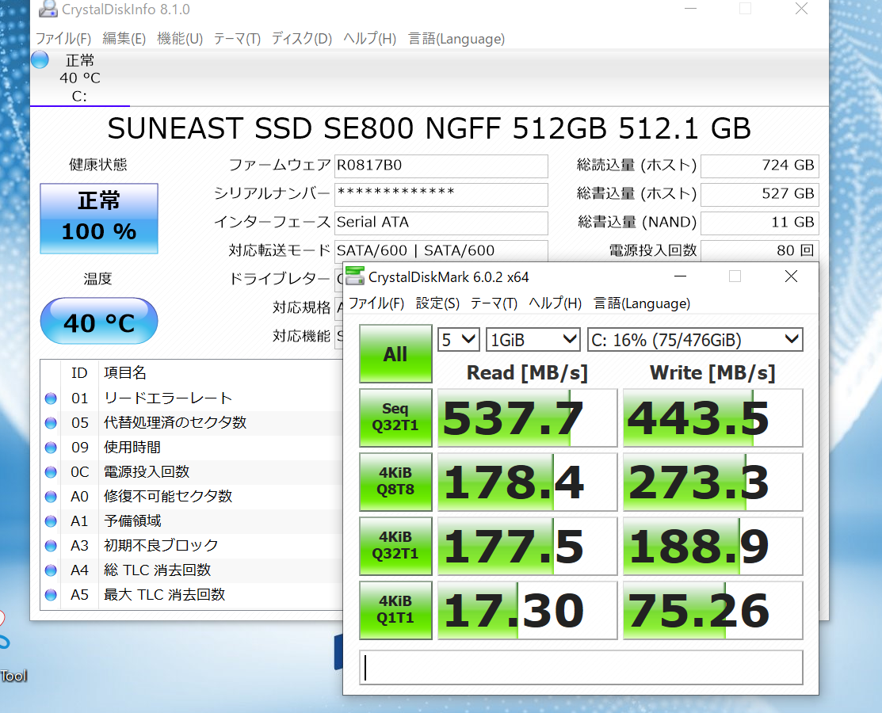Click the masked serial number field
This screenshot has width=882, height=713.
(441, 195)
